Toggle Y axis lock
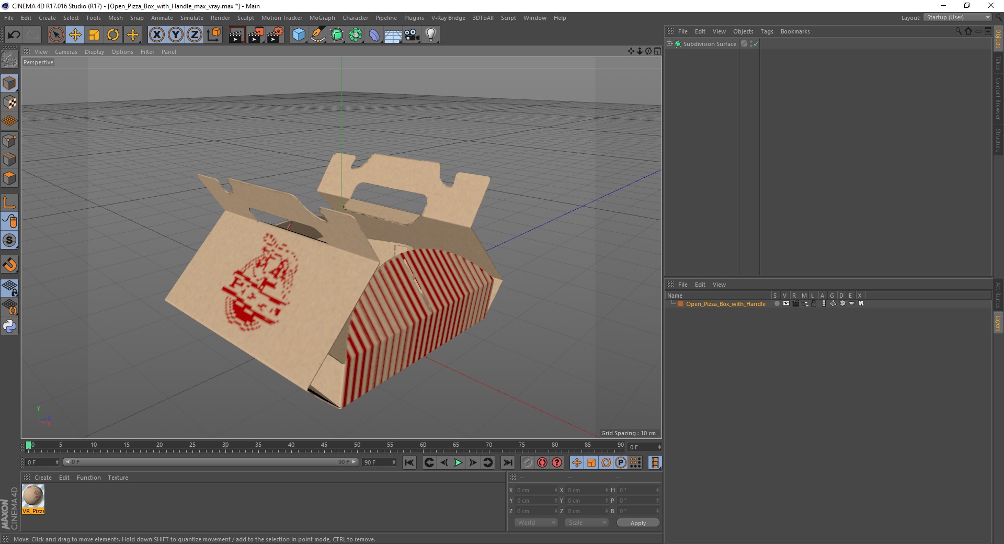The image size is (1004, 544). 176,35
